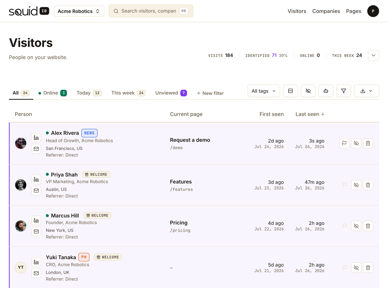This screenshot has height=288, width=388.
Task: Click the IDENTIFIED 71 stat
Action: click(x=266, y=55)
